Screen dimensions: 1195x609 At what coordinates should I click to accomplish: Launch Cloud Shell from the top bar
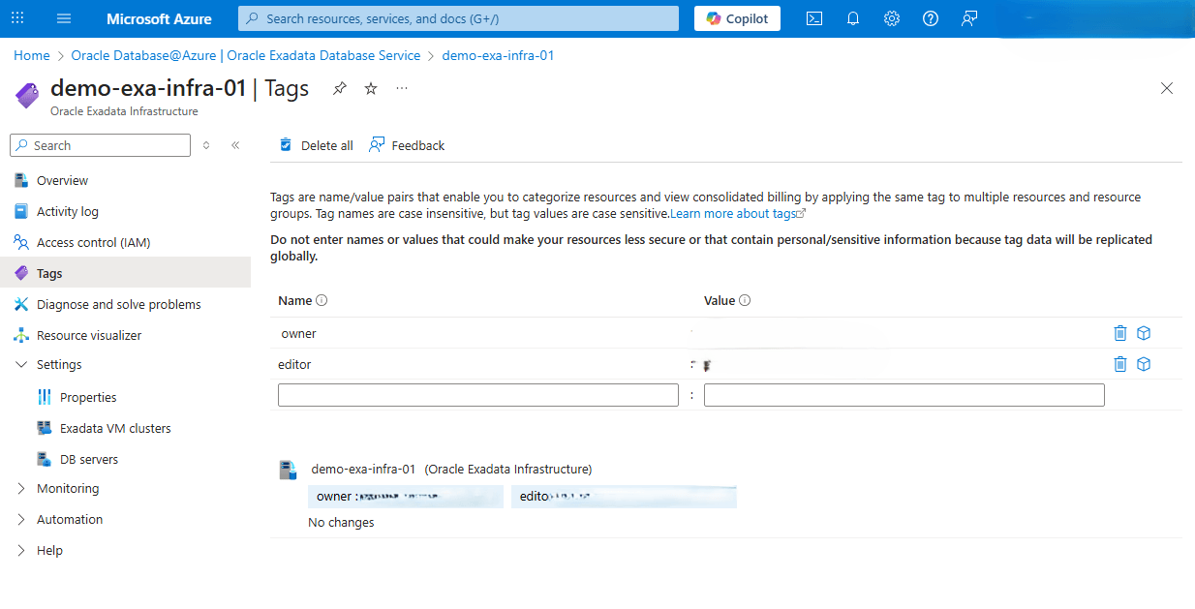(x=814, y=18)
